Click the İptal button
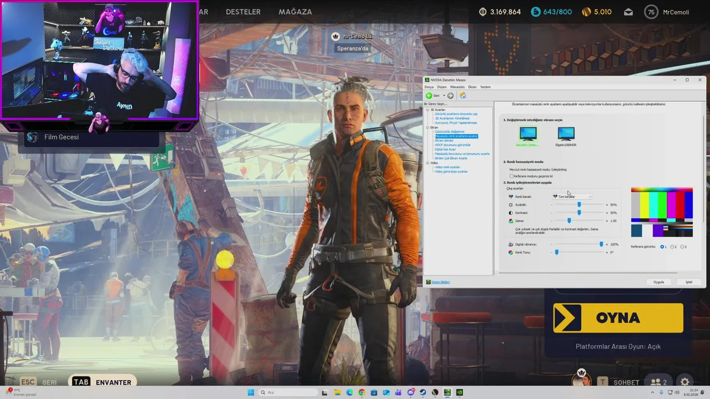710x399 pixels. (x=689, y=282)
